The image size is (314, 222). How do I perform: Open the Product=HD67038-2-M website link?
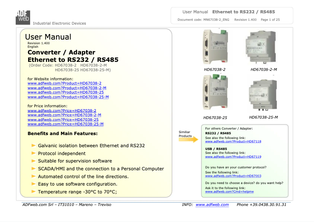(67, 88)
